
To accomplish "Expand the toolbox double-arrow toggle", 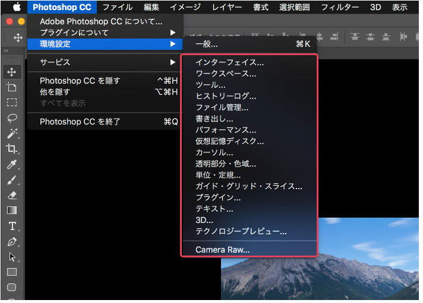I will point(6,50).
